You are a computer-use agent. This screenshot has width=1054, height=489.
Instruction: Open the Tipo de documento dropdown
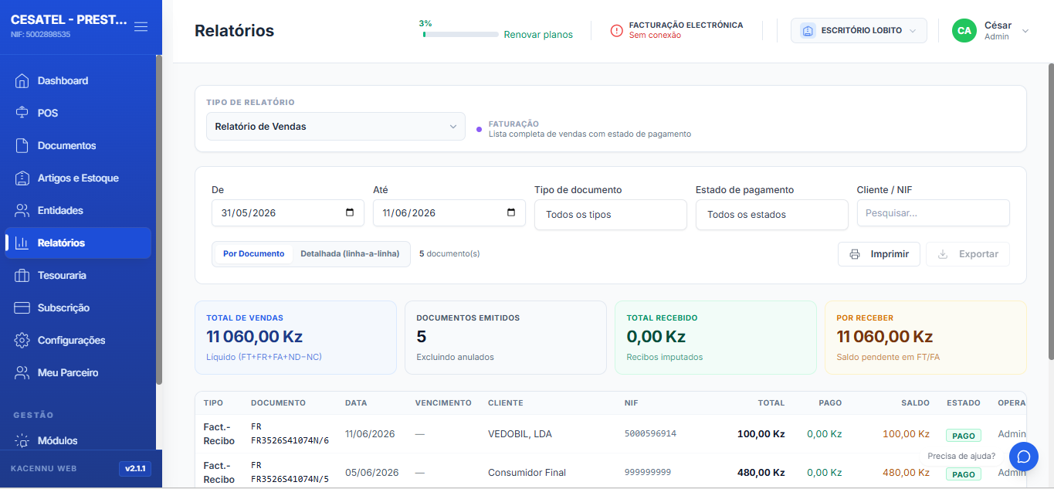(611, 214)
